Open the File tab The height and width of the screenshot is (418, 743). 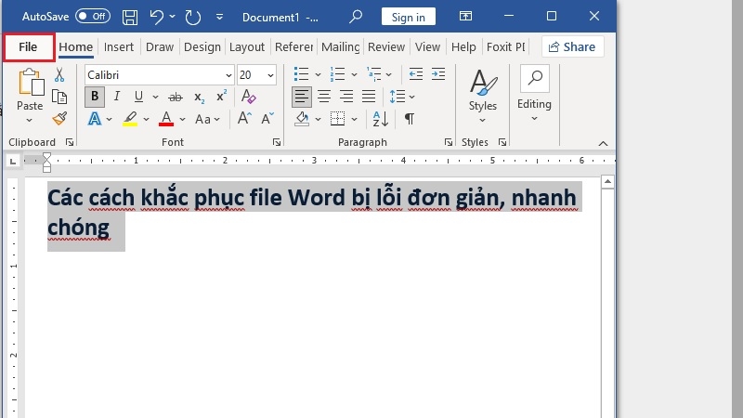pyautogui.click(x=28, y=47)
